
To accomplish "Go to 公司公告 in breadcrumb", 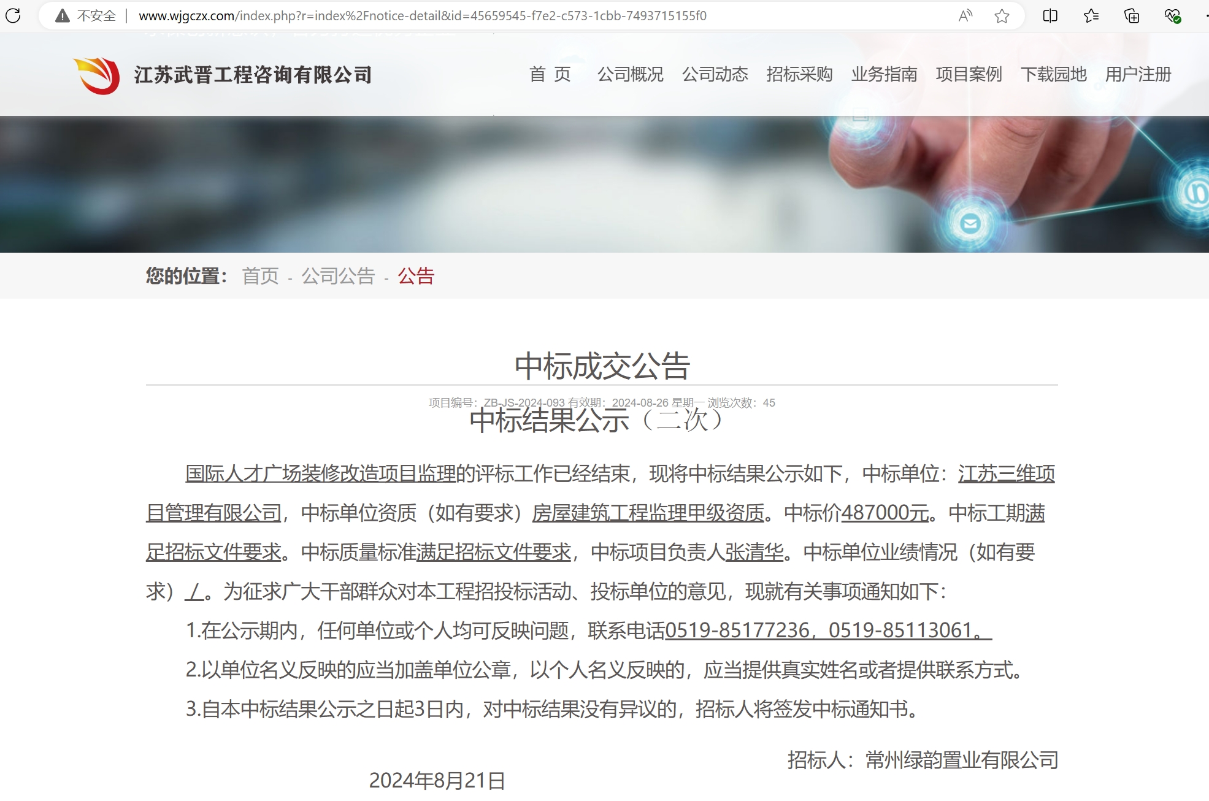I will coord(338,276).
